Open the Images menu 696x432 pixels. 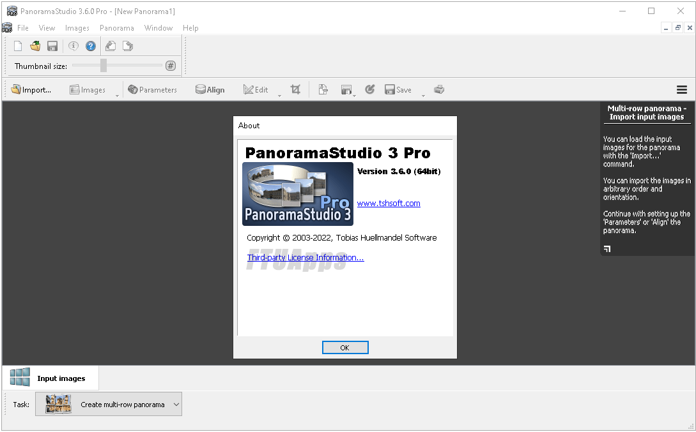pyautogui.click(x=77, y=28)
